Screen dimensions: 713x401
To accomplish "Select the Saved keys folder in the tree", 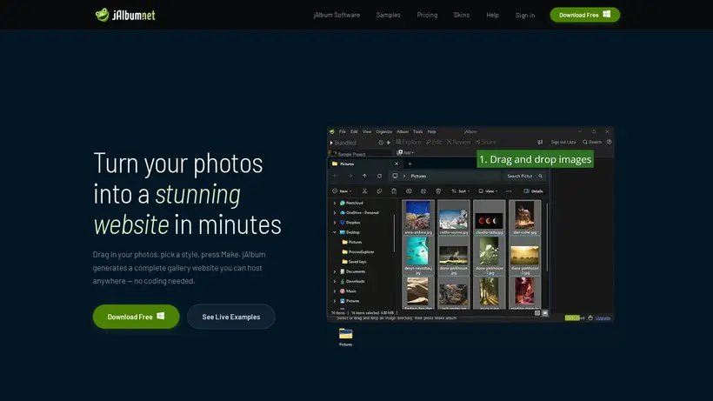I will pos(354,262).
